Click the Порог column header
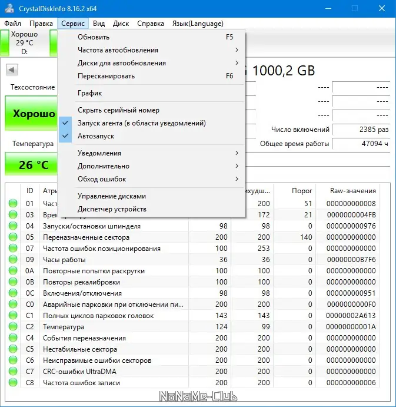The image size is (396, 407). pyautogui.click(x=295, y=191)
